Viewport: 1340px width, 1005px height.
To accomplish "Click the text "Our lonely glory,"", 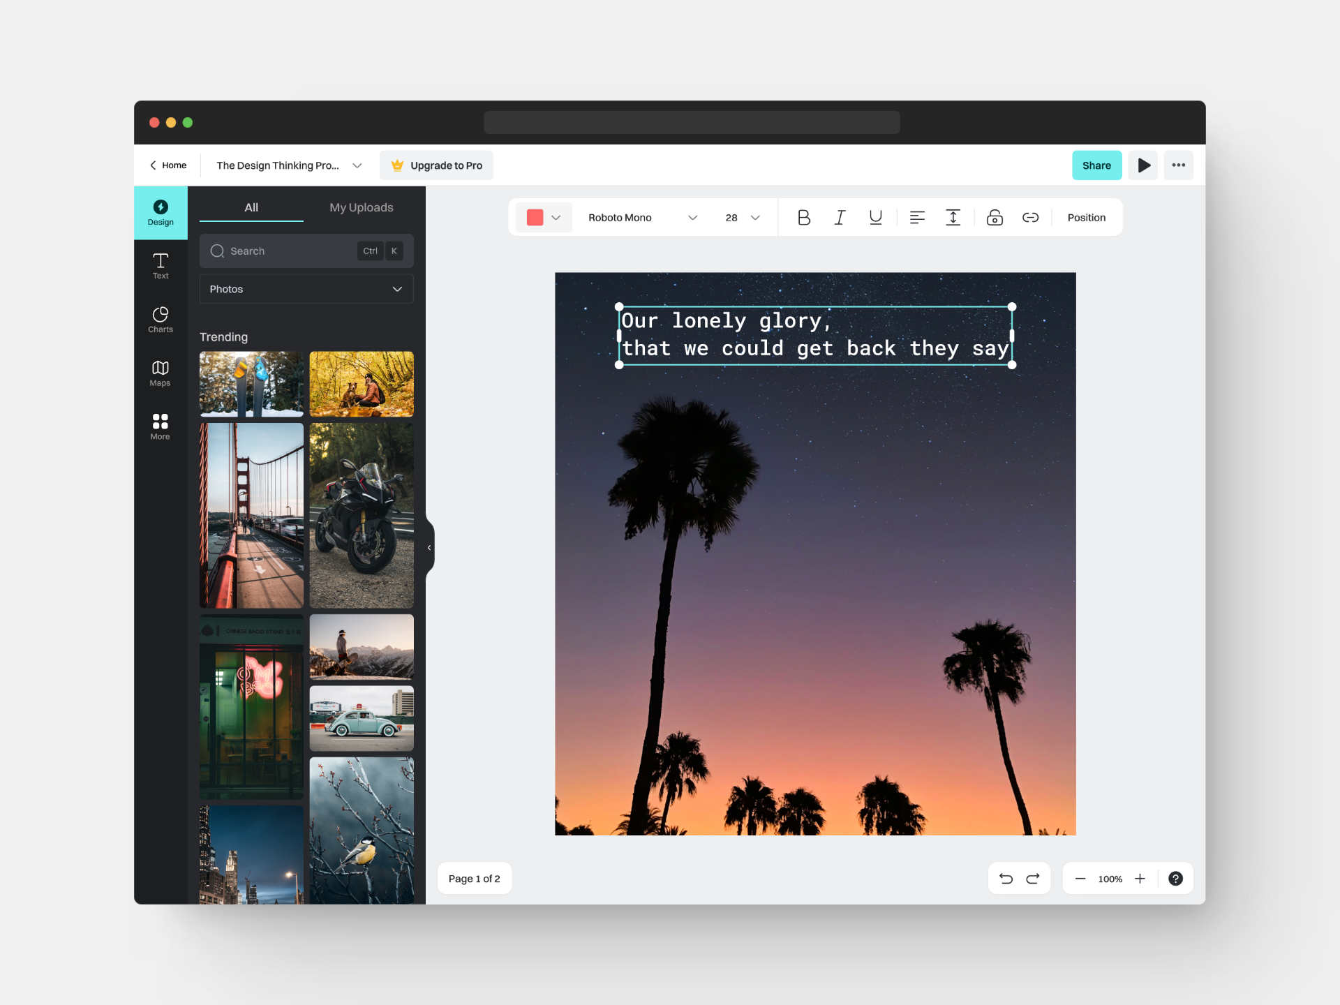I will (x=727, y=321).
